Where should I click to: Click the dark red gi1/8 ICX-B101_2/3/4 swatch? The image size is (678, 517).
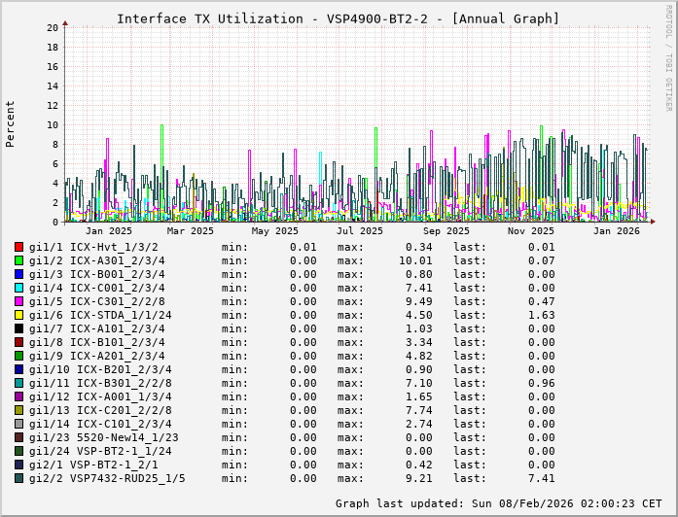click(19, 342)
